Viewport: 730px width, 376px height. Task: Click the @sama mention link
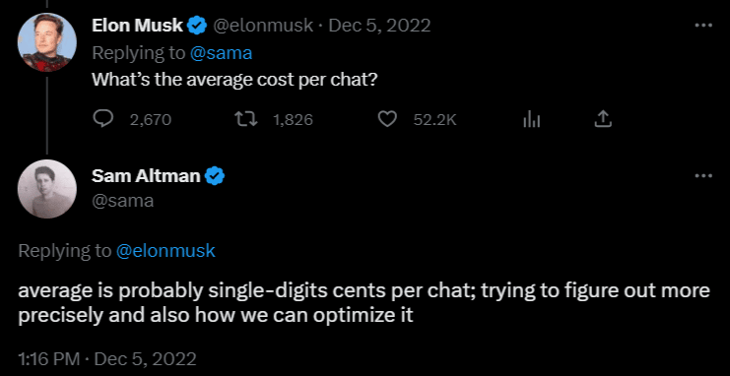(x=221, y=53)
